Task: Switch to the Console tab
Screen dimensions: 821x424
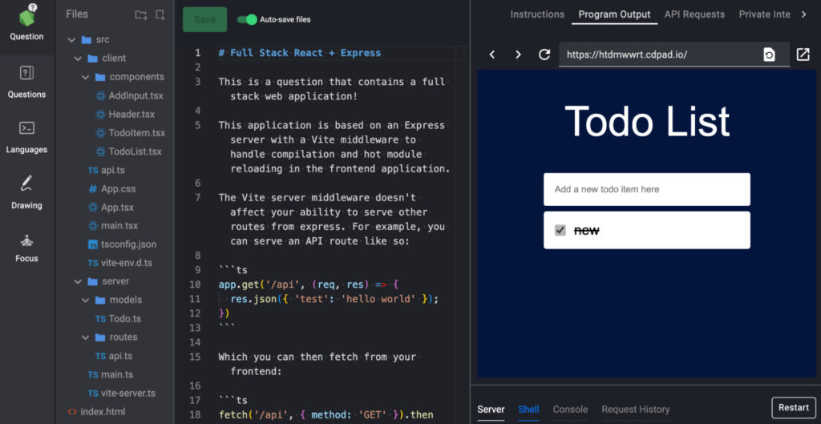Action: (x=570, y=410)
